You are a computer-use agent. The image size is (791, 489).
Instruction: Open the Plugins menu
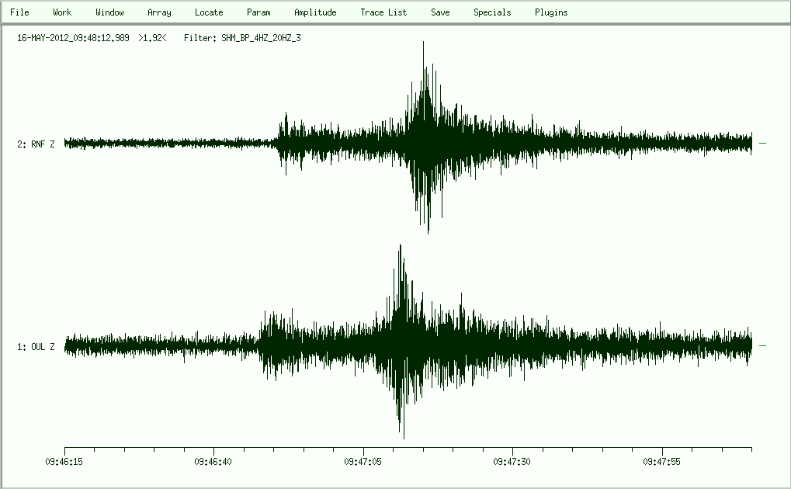pyautogui.click(x=551, y=12)
